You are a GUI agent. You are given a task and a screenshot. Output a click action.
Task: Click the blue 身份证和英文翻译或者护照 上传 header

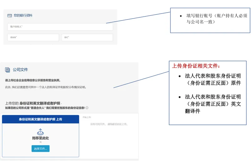coord(40,119)
